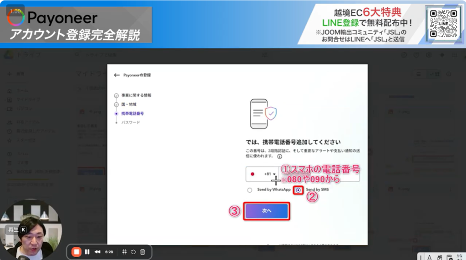Screen dimensions: 466x260
Task: Pause the screen recording
Action: (87, 252)
